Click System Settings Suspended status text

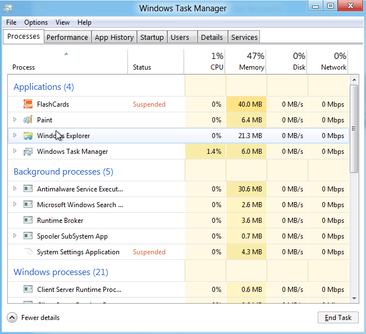pyautogui.click(x=149, y=252)
